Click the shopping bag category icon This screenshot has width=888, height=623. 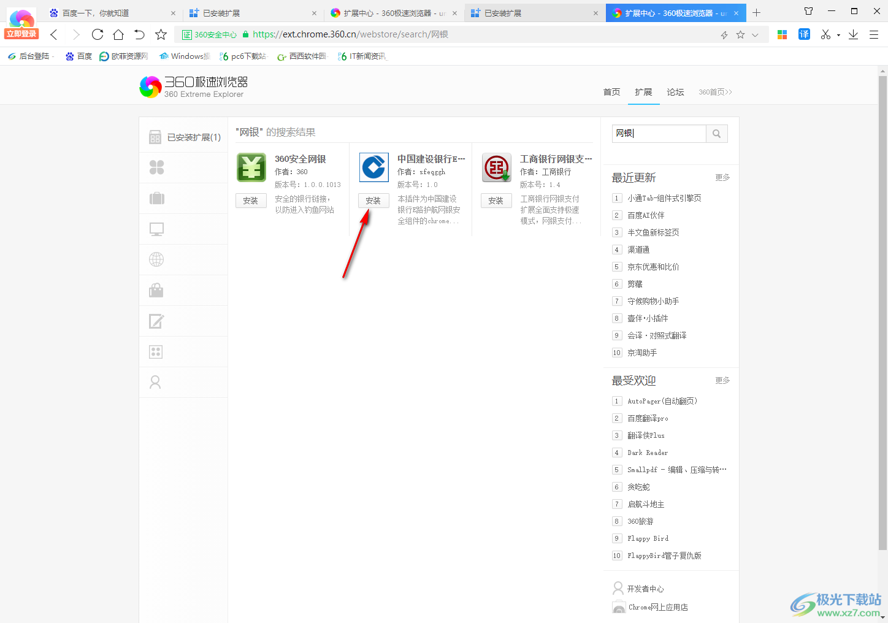coord(156,290)
